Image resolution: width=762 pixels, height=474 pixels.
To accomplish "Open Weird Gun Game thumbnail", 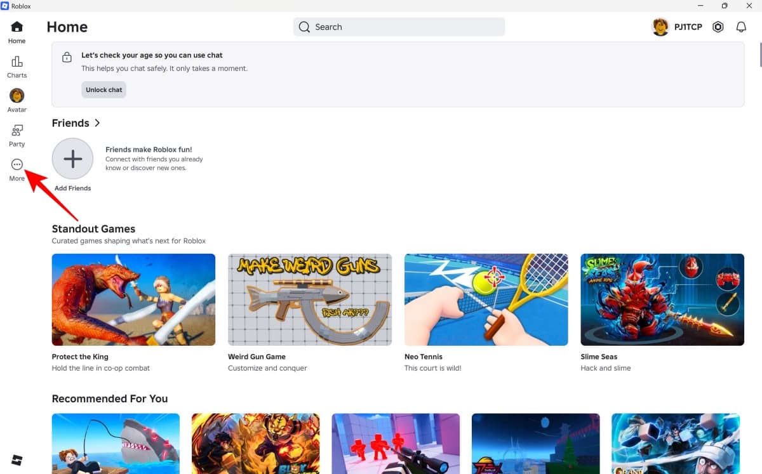I will [x=310, y=300].
